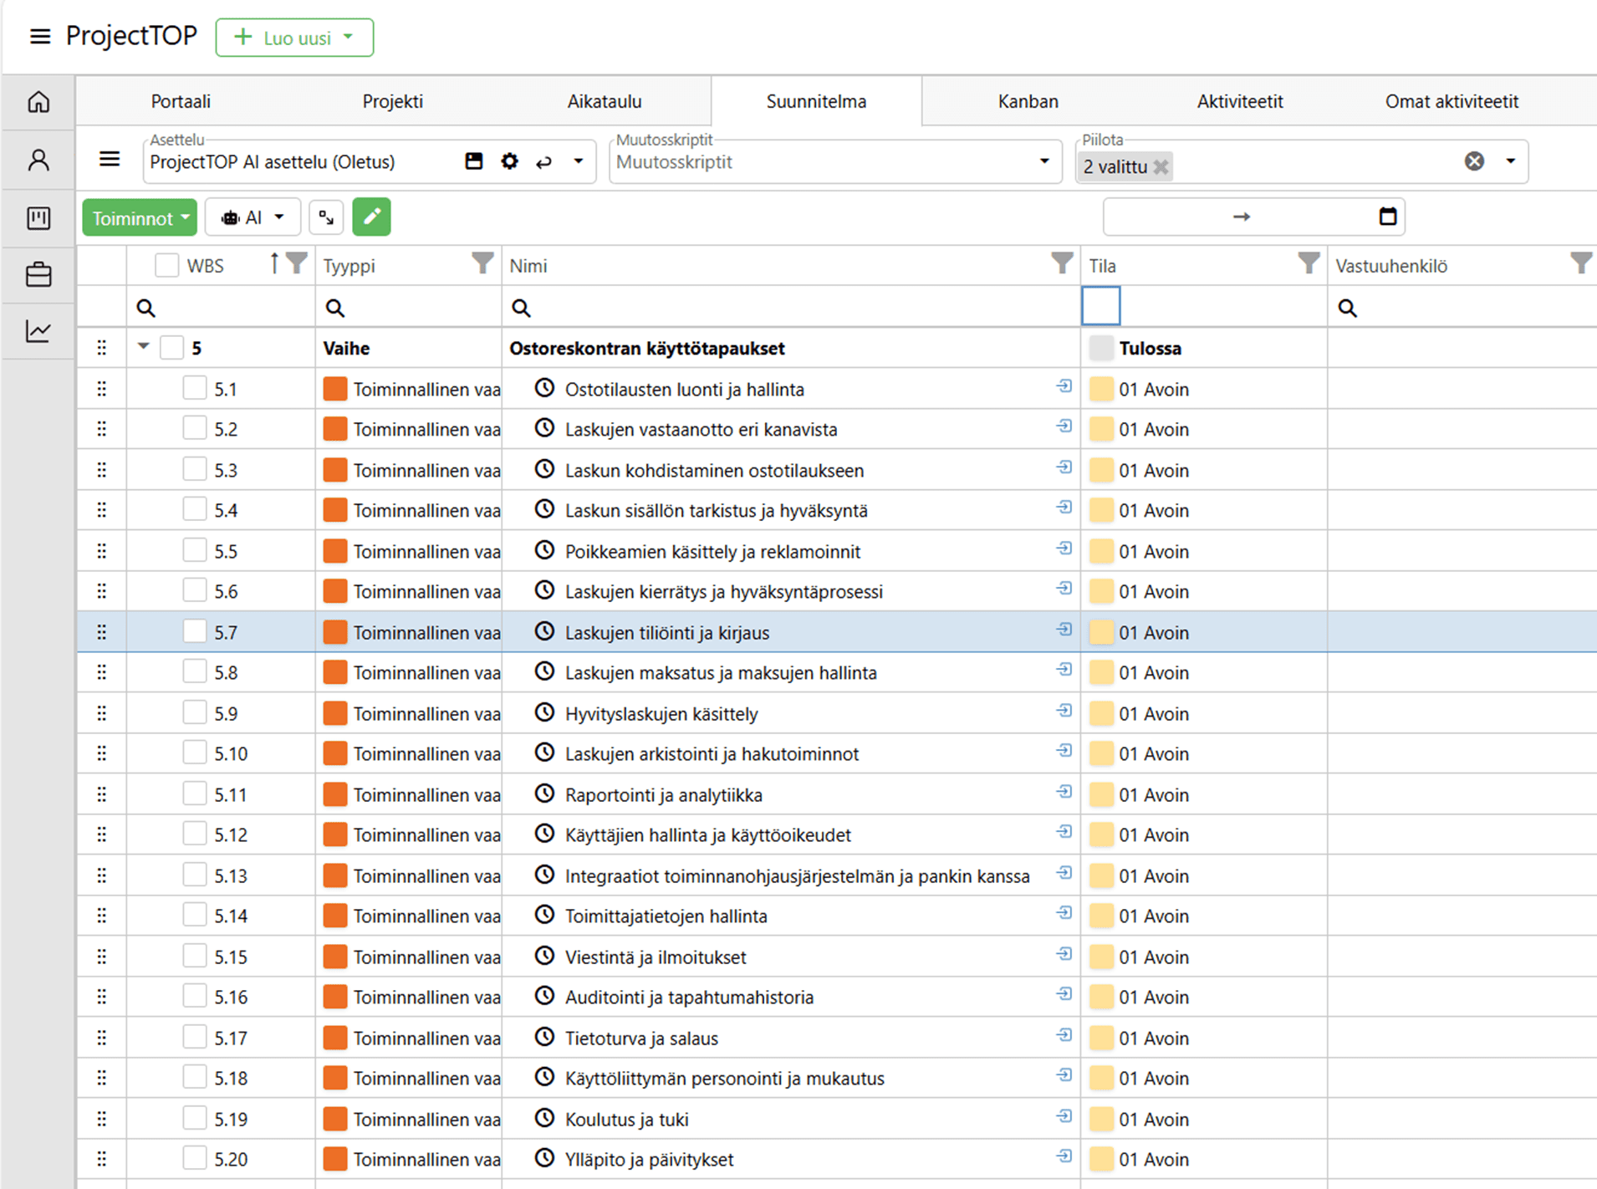Click the orange type swatch on row 5.3
1597x1189 pixels.
[335, 470]
